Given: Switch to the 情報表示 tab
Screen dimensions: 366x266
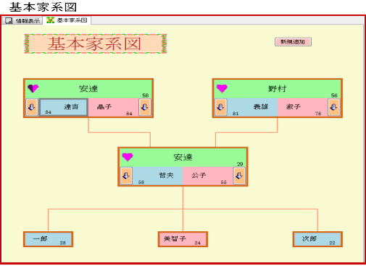Looking at the screenshot, I should 22,21.
